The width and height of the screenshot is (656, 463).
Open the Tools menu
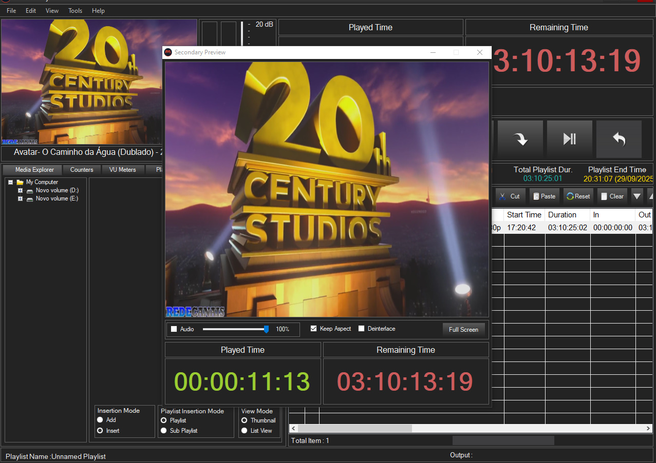(x=75, y=11)
